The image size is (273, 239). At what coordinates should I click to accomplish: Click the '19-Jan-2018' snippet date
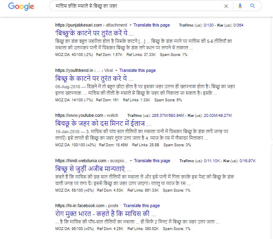(x=68, y=132)
